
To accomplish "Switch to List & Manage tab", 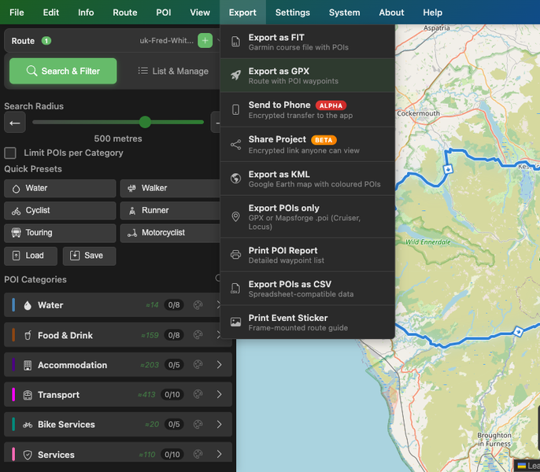I will tap(173, 71).
